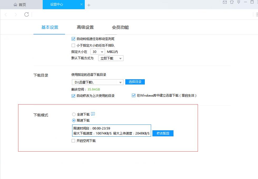Image resolution: width=258 pixels, height=179 pixels.
Task: Click the 选择目录 button
Action: click(135, 82)
